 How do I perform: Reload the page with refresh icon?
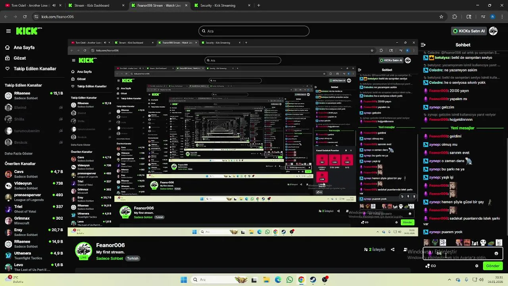pos(25,17)
